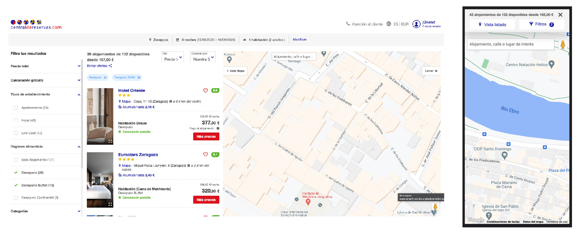Check the Low Cost (12) checkbox

16,133
